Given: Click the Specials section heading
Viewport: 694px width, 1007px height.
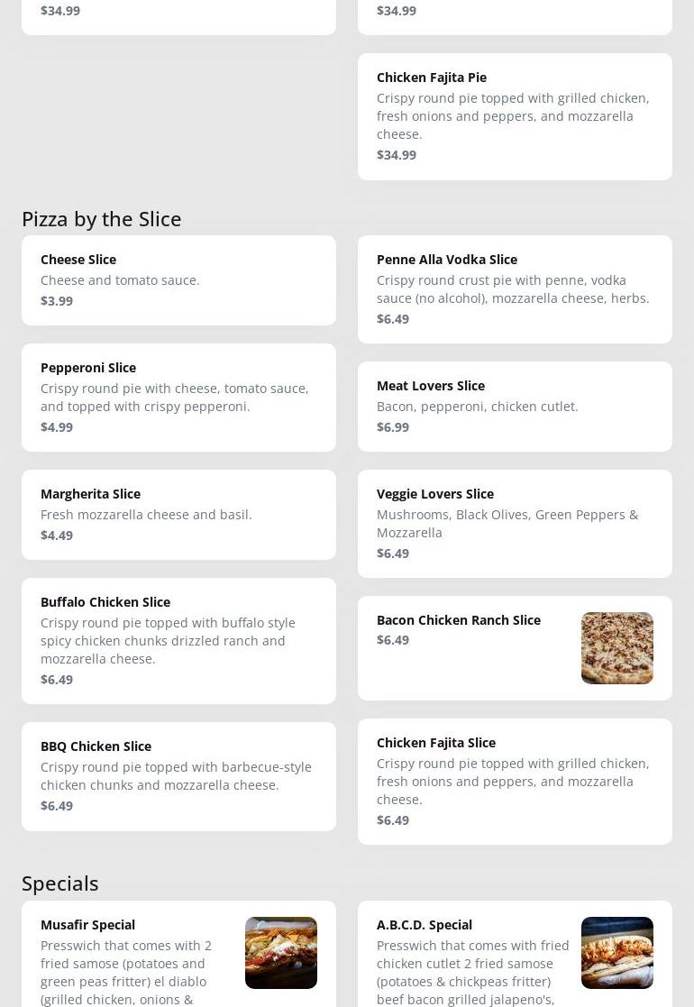Looking at the screenshot, I should pos(59,883).
